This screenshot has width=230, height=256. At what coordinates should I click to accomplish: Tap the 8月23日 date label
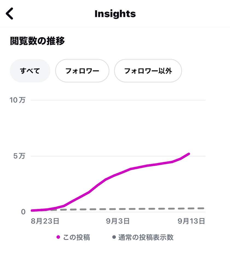click(45, 221)
